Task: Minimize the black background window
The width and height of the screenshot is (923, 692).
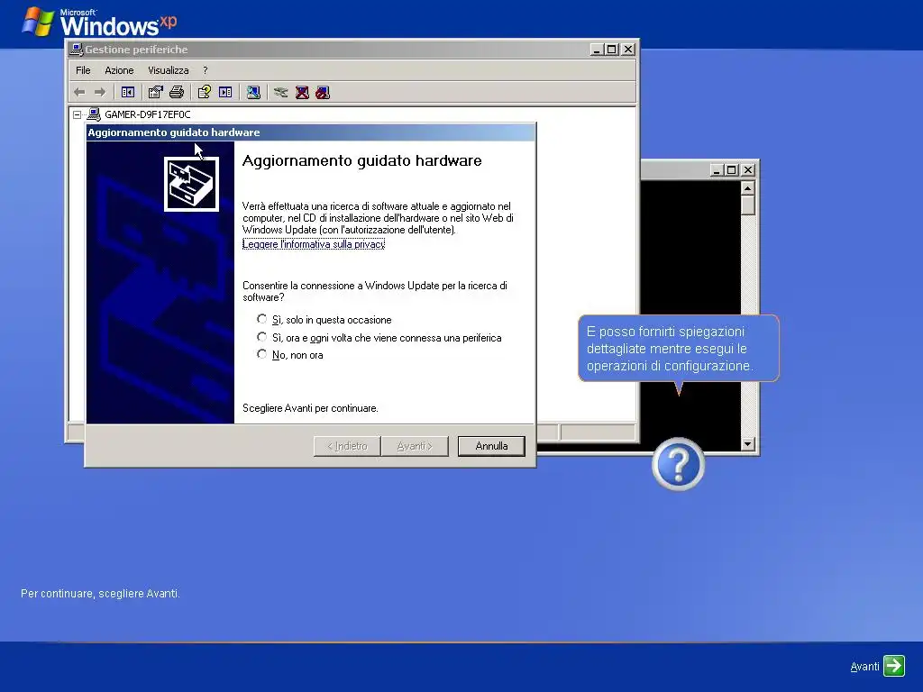Action: coord(717,170)
